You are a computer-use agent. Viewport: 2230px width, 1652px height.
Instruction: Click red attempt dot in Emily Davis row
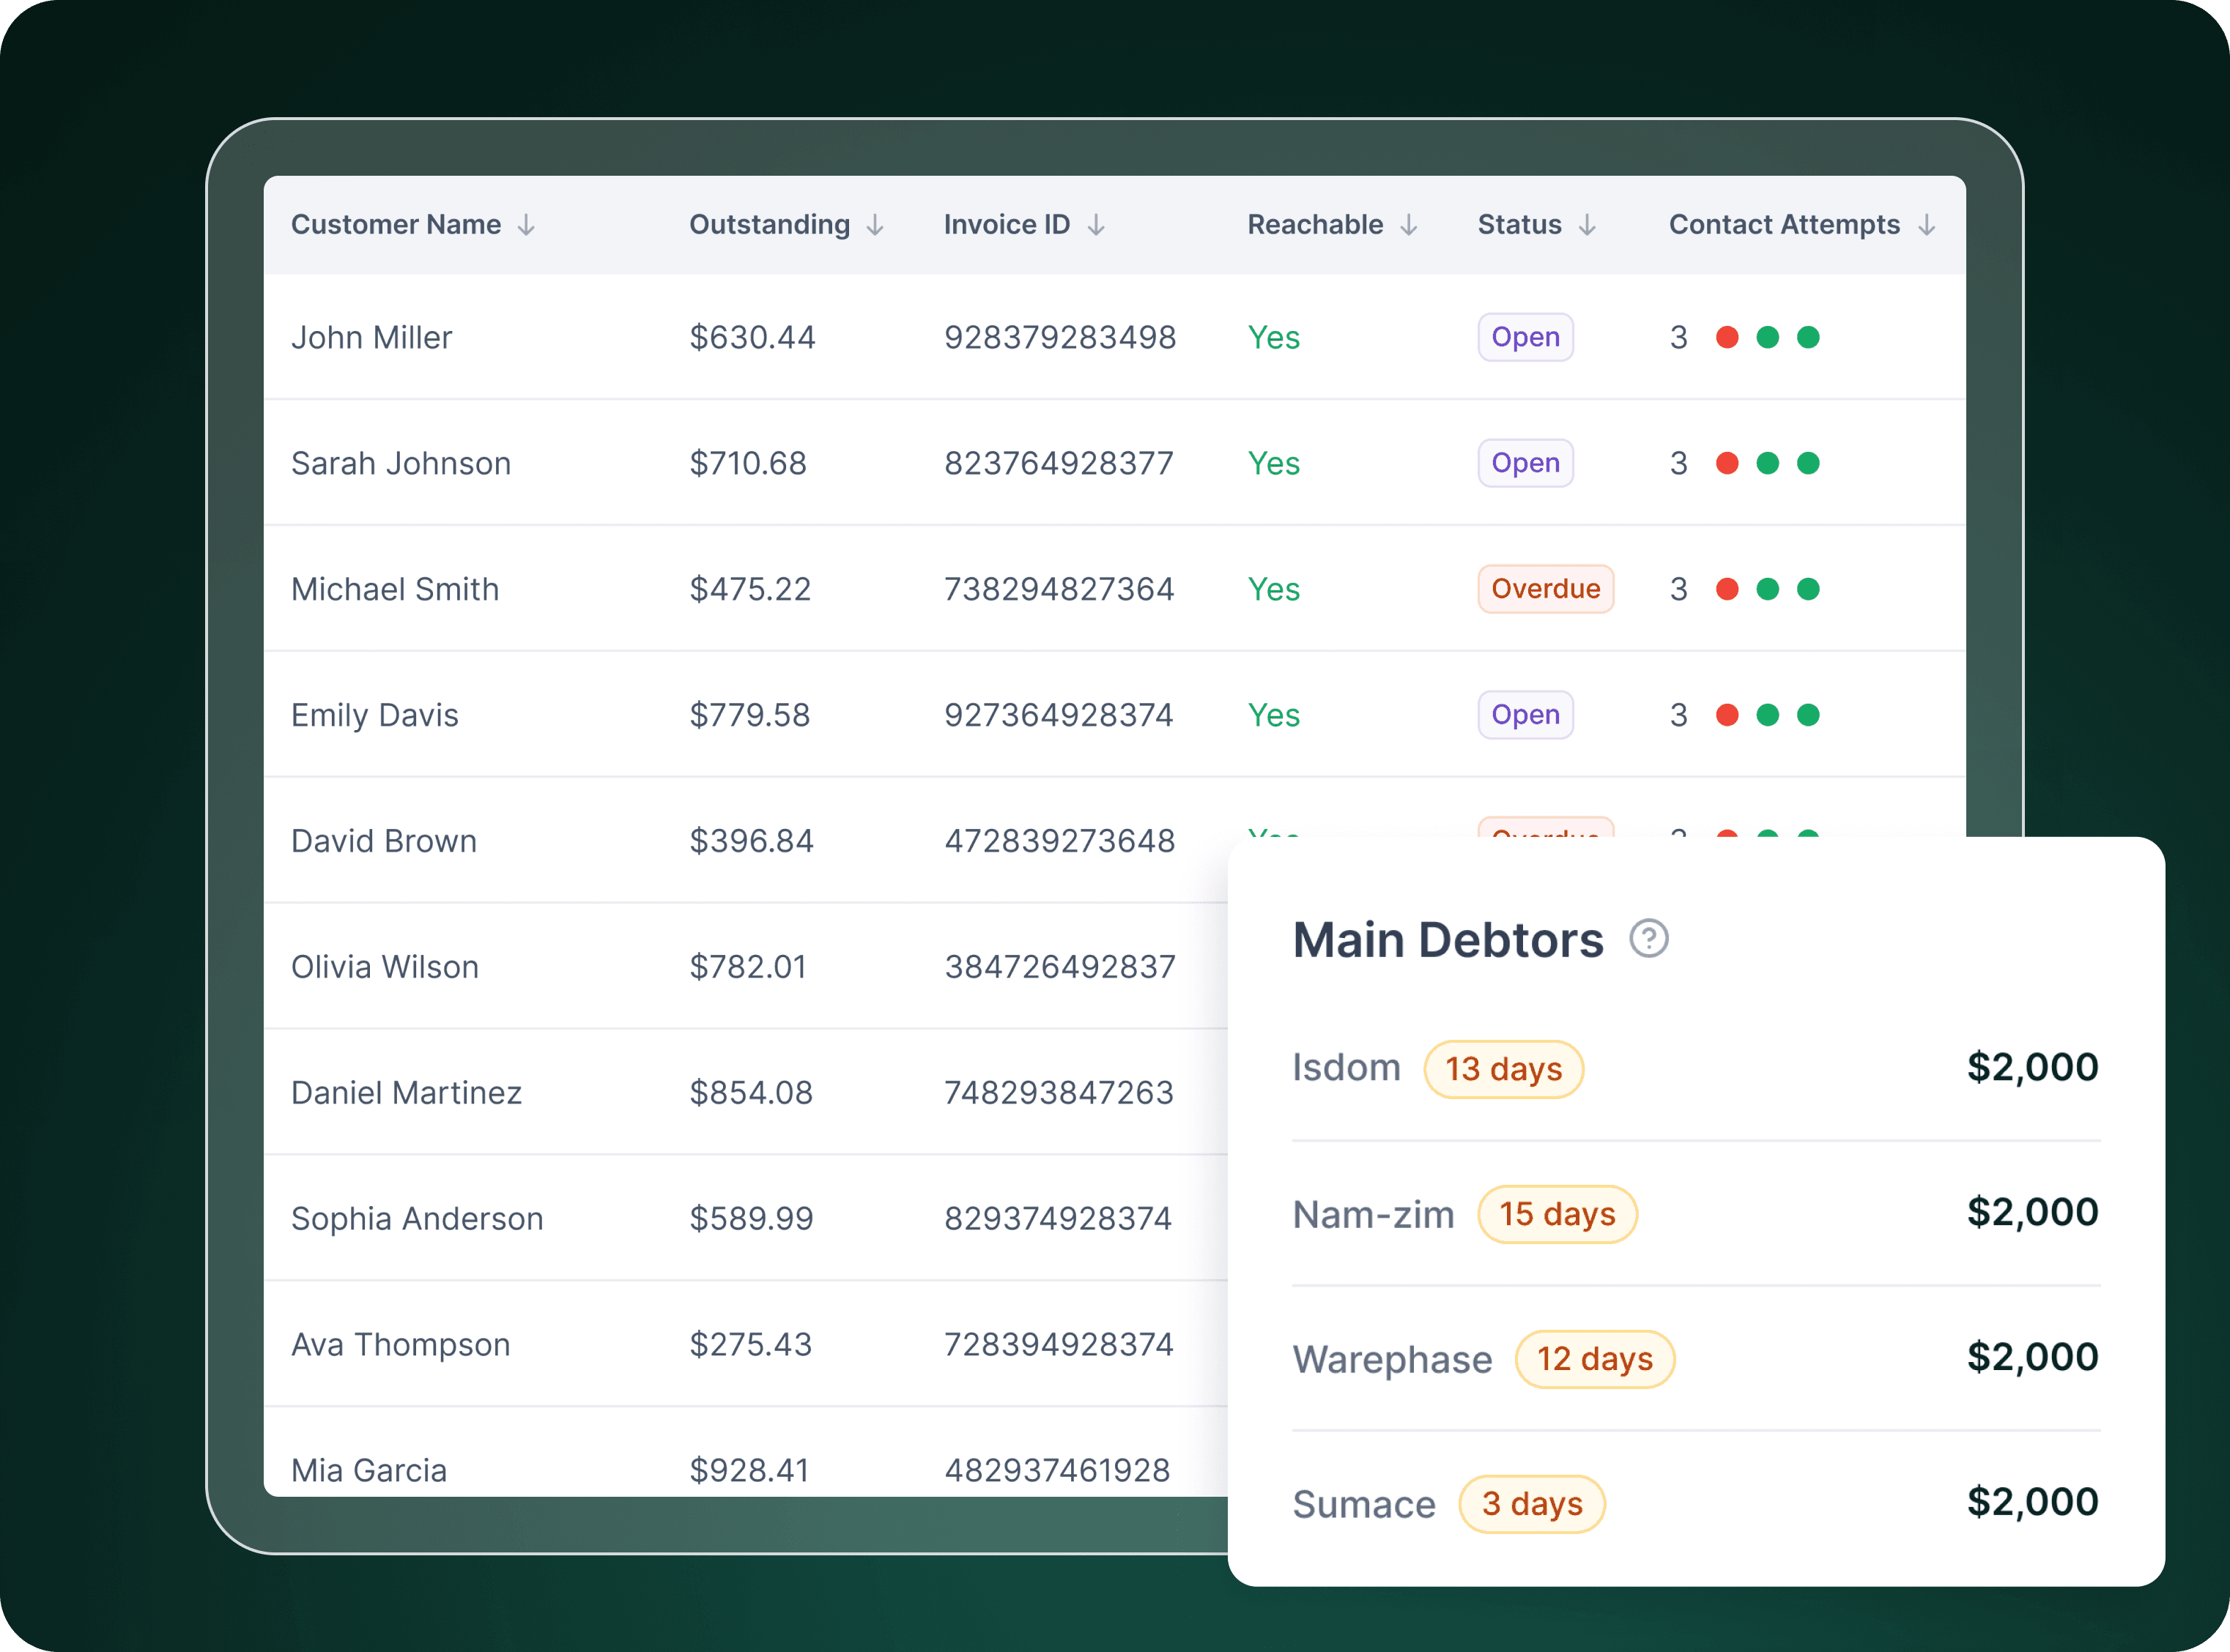coord(1727,715)
